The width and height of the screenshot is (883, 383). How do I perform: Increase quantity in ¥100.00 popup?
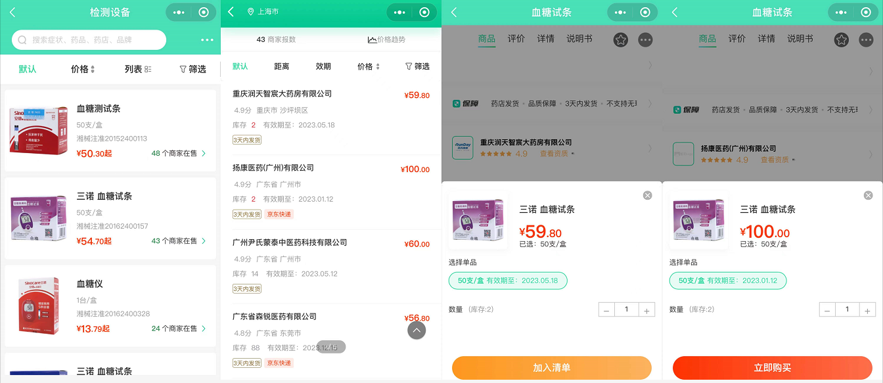point(868,310)
